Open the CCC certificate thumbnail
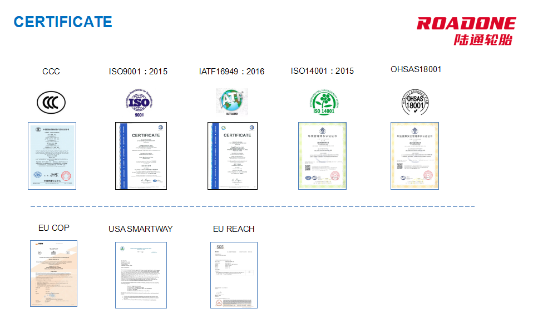533x334 pixels. coord(52,156)
